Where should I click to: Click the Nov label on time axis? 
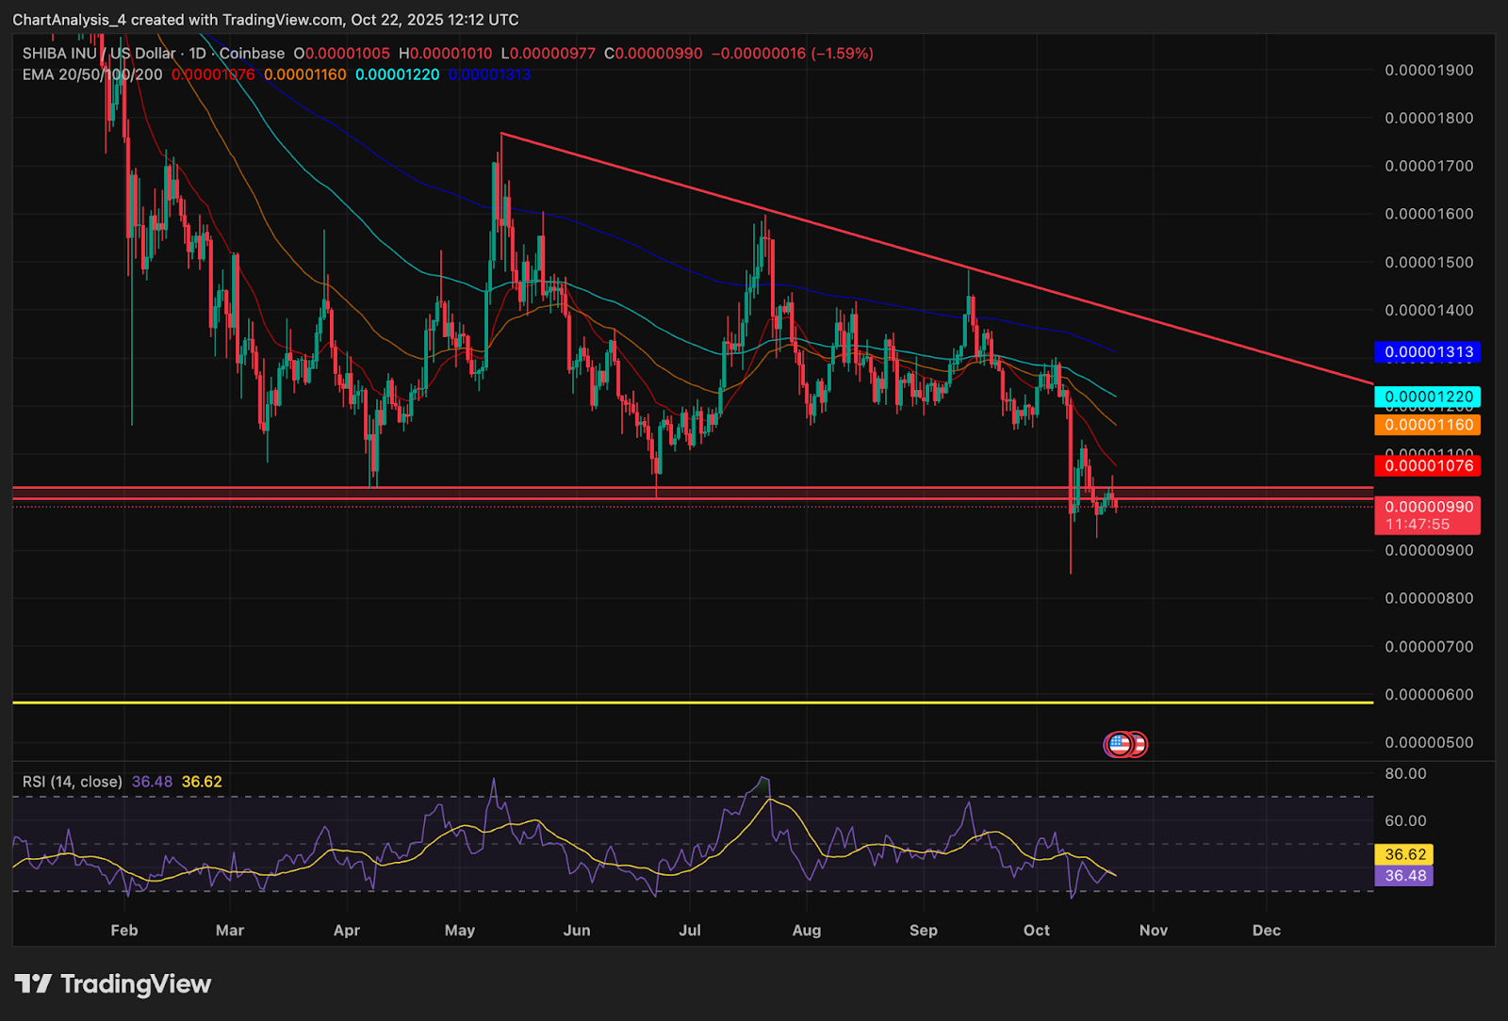click(x=1153, y=931)
